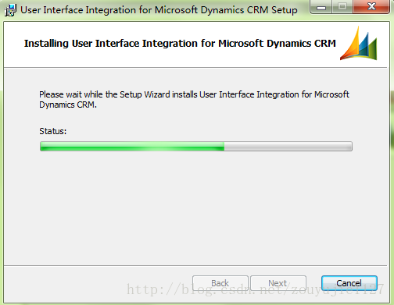Click the grayed-out Back button
The height and width of the screenshot is (305, 394).
pyautogui.click(x=220, y=283)
